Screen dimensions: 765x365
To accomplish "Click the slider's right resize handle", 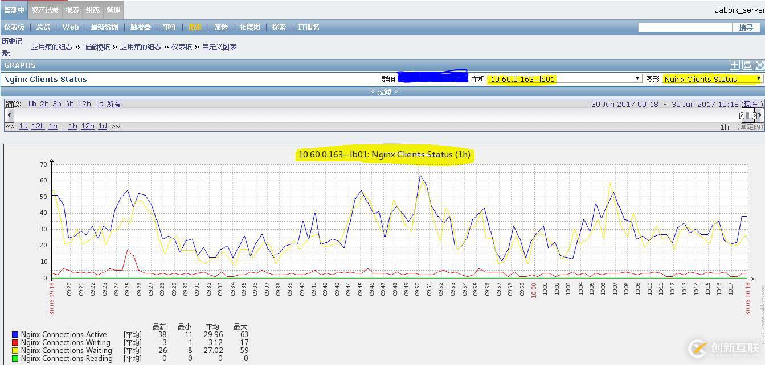I will click(754, 115).
